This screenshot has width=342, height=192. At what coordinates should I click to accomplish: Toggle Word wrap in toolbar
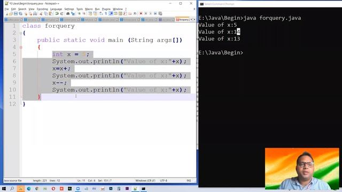(x=101, y=13)
